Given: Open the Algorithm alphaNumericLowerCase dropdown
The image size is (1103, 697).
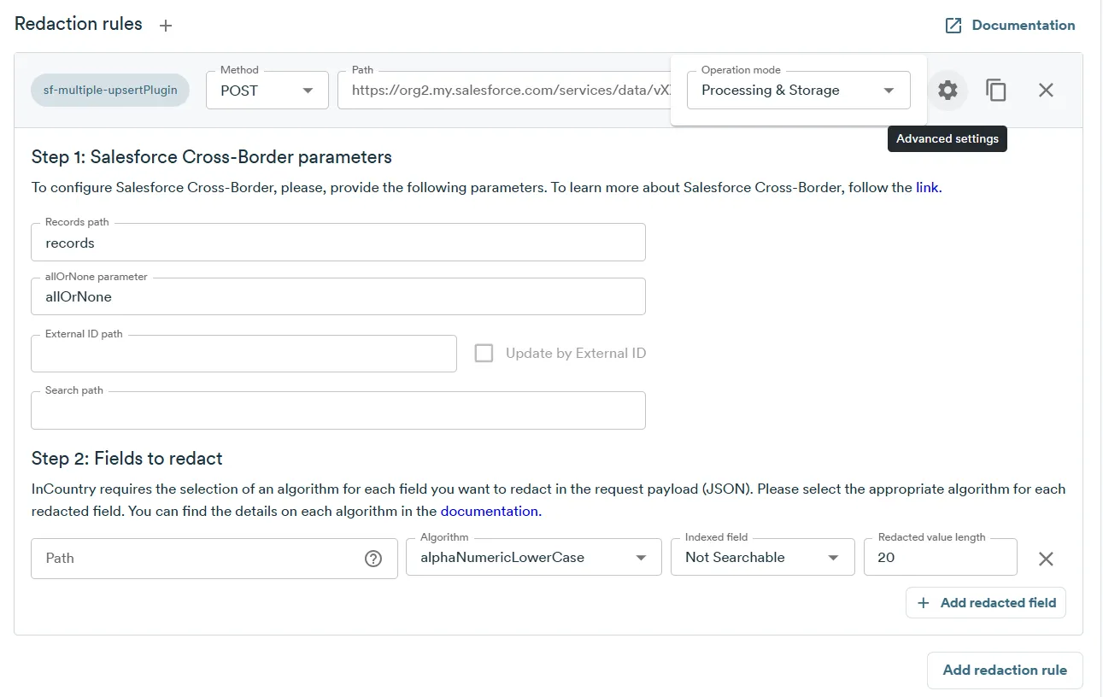Looking at the screenshot, I should [534, 557].
